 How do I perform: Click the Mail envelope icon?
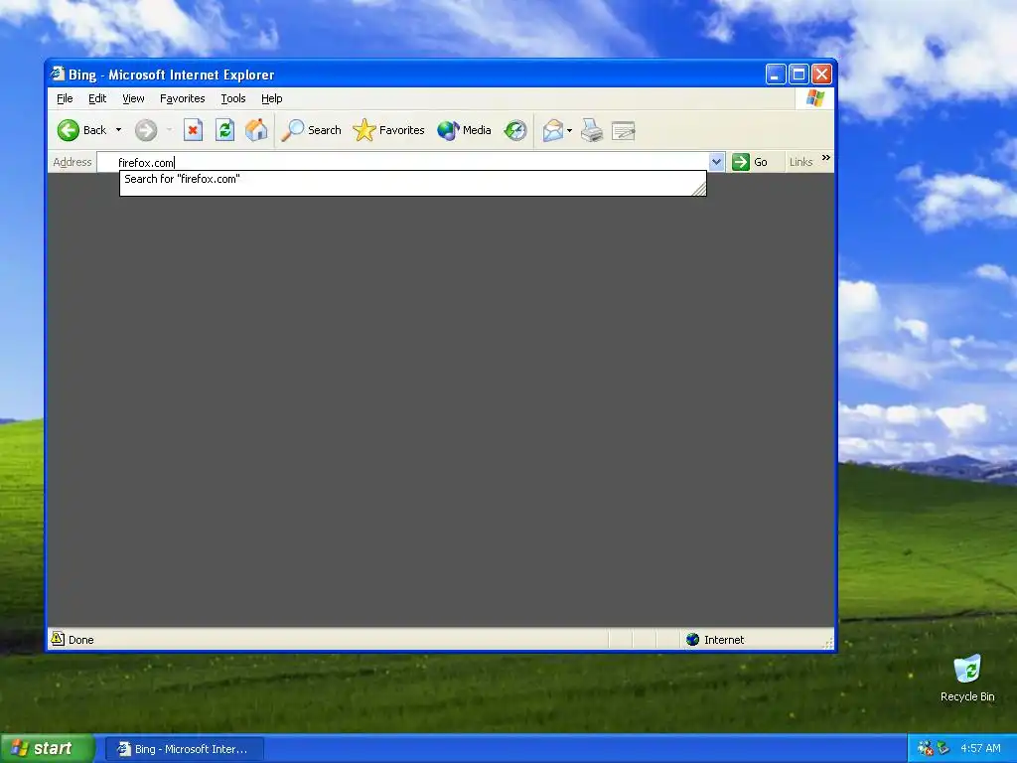[x=553, y=130]
